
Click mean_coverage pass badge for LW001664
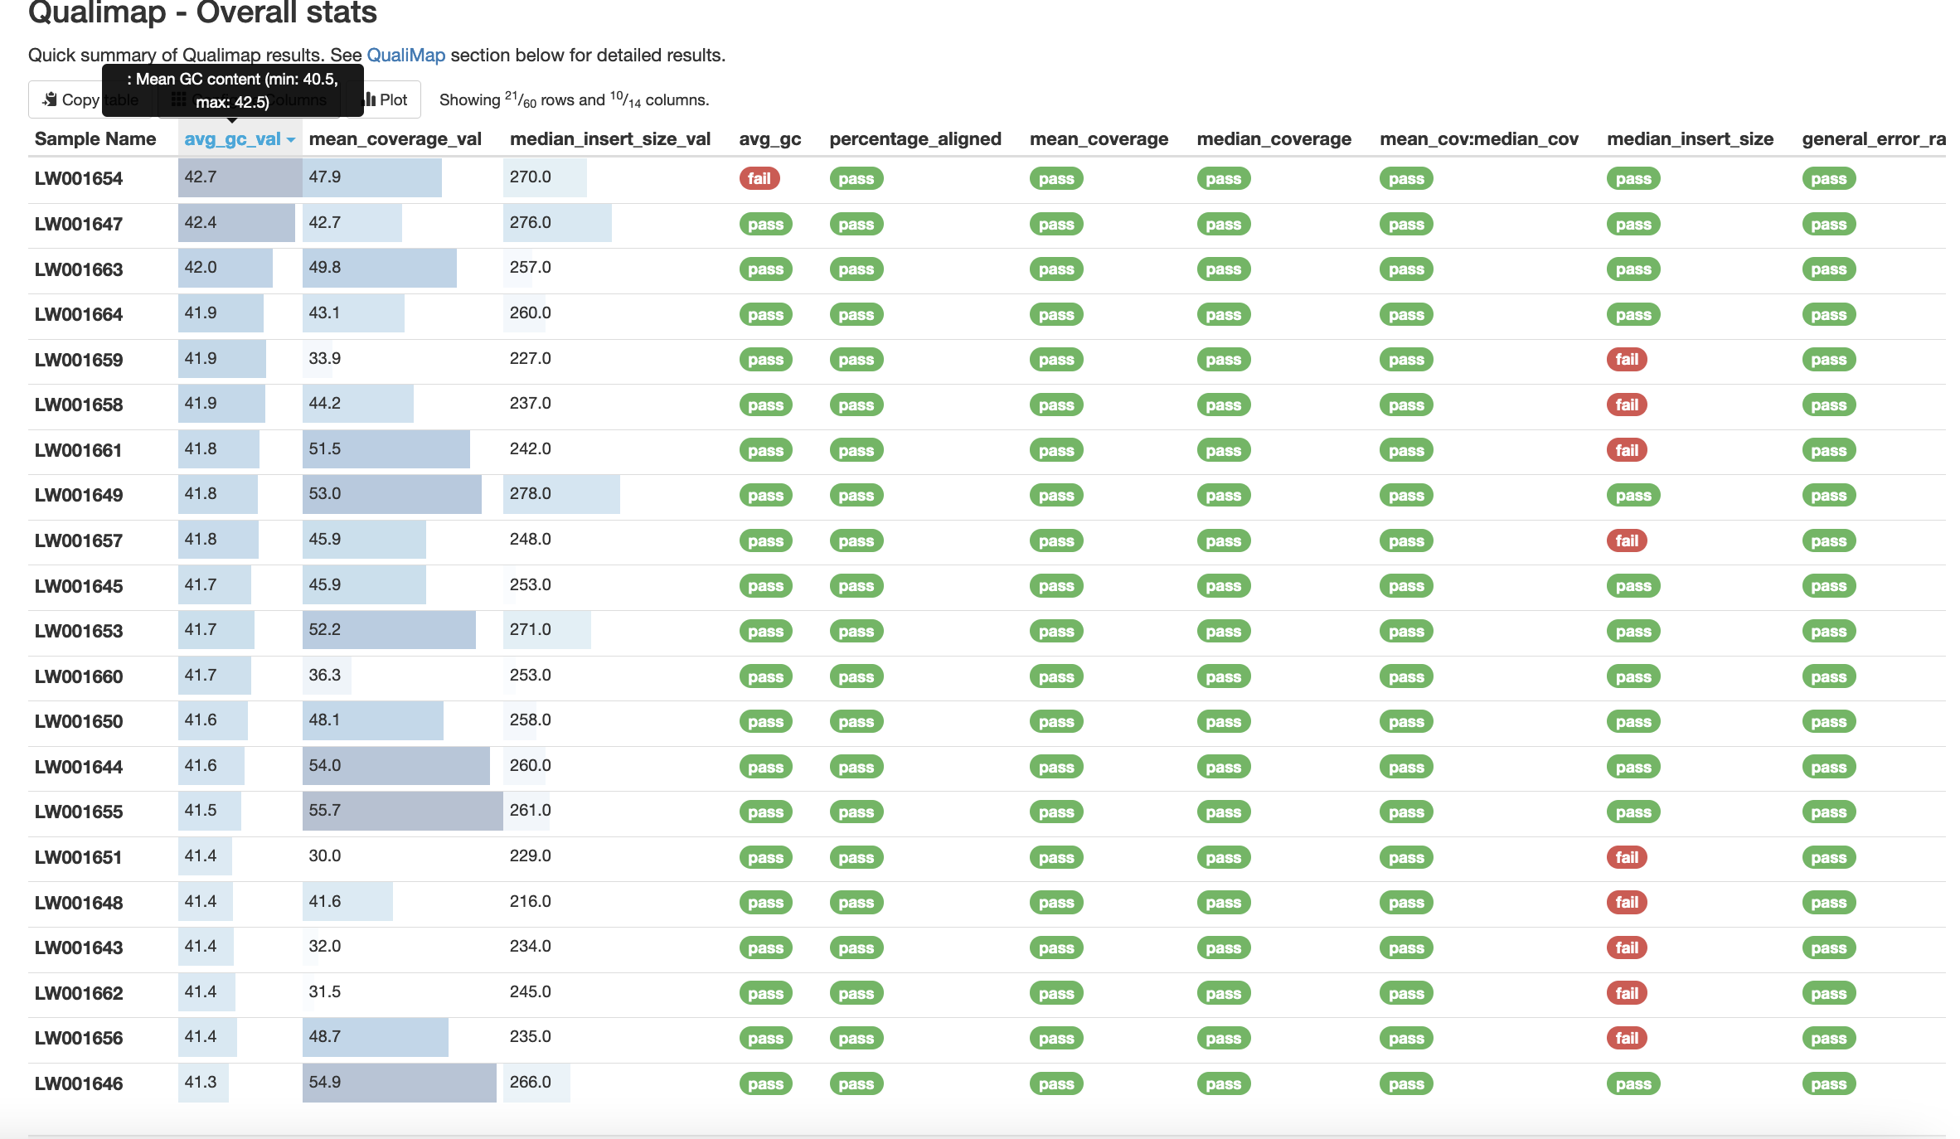point(1056,314)
